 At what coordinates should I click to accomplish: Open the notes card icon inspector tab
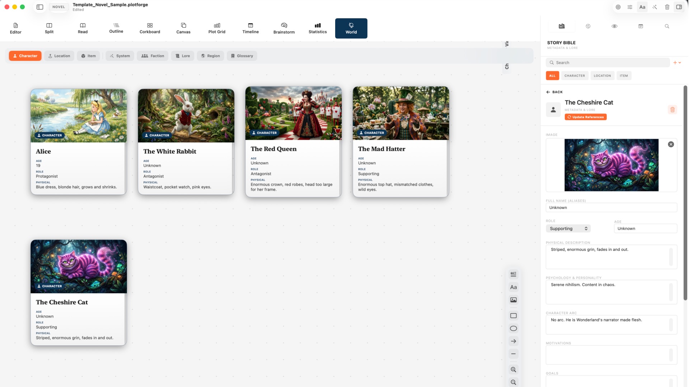pos(641,26)
